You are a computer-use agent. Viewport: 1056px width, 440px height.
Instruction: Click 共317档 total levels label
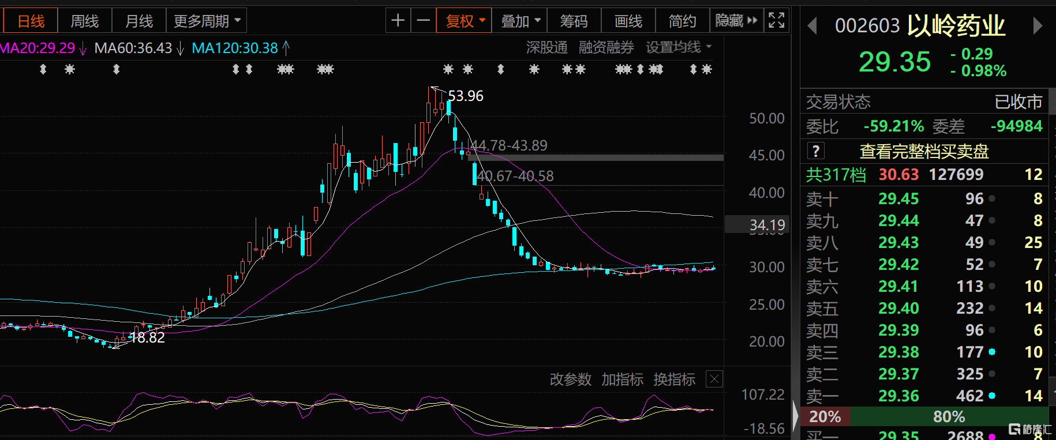tap(836, 175)
